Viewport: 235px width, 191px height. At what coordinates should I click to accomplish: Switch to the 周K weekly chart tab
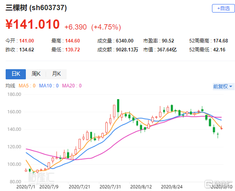click(x=36, y=74)
